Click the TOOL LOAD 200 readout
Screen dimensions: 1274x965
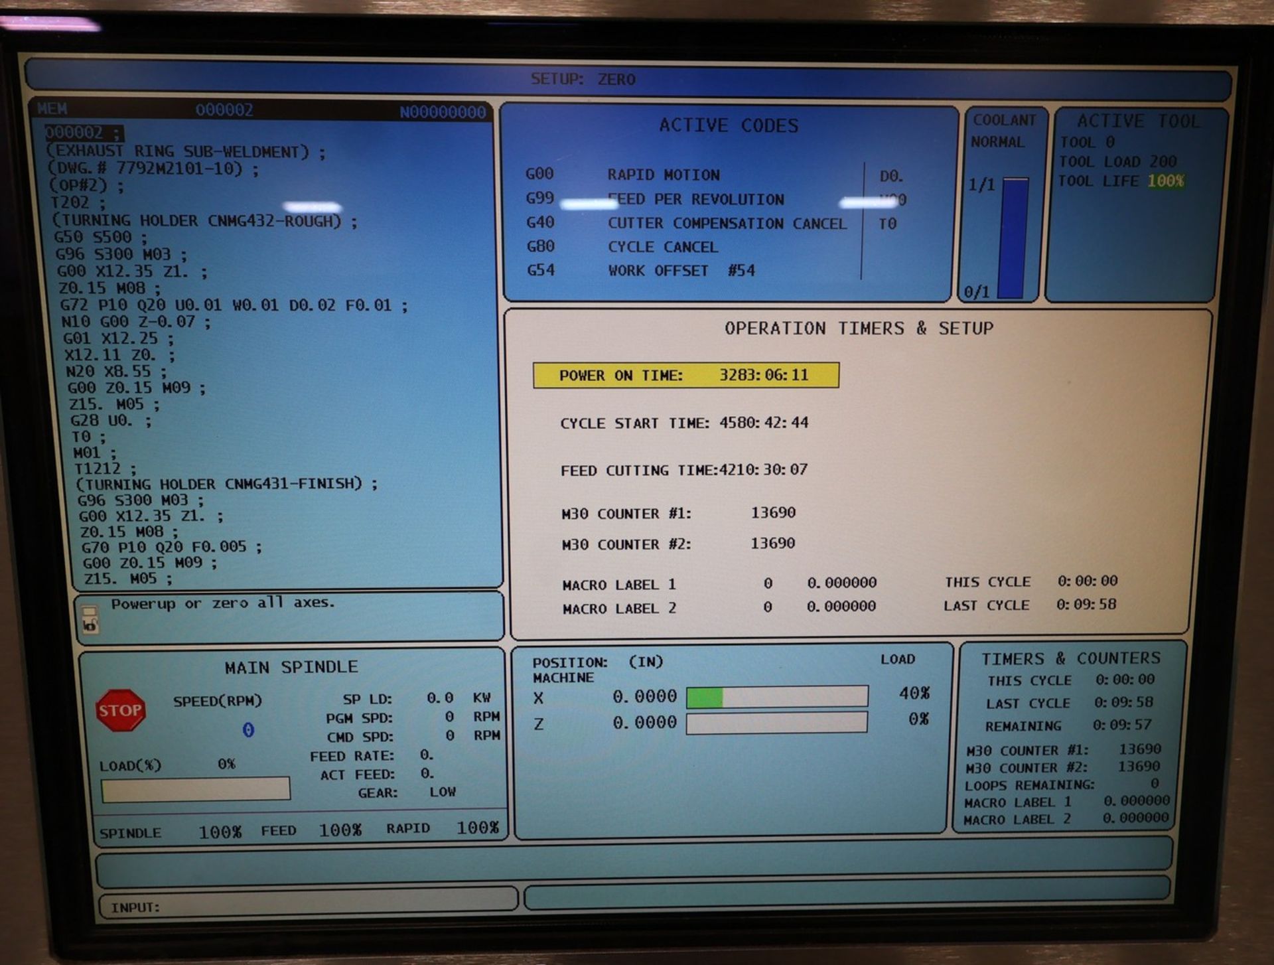pyautogui.click(x=1117, y=161)
